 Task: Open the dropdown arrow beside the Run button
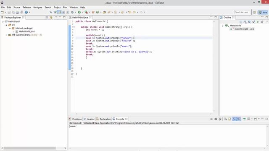point(82,12)
